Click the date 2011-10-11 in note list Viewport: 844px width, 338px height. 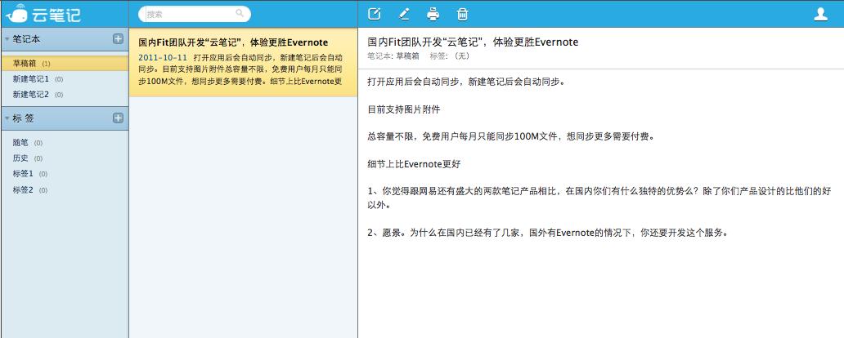pos(163,57)
